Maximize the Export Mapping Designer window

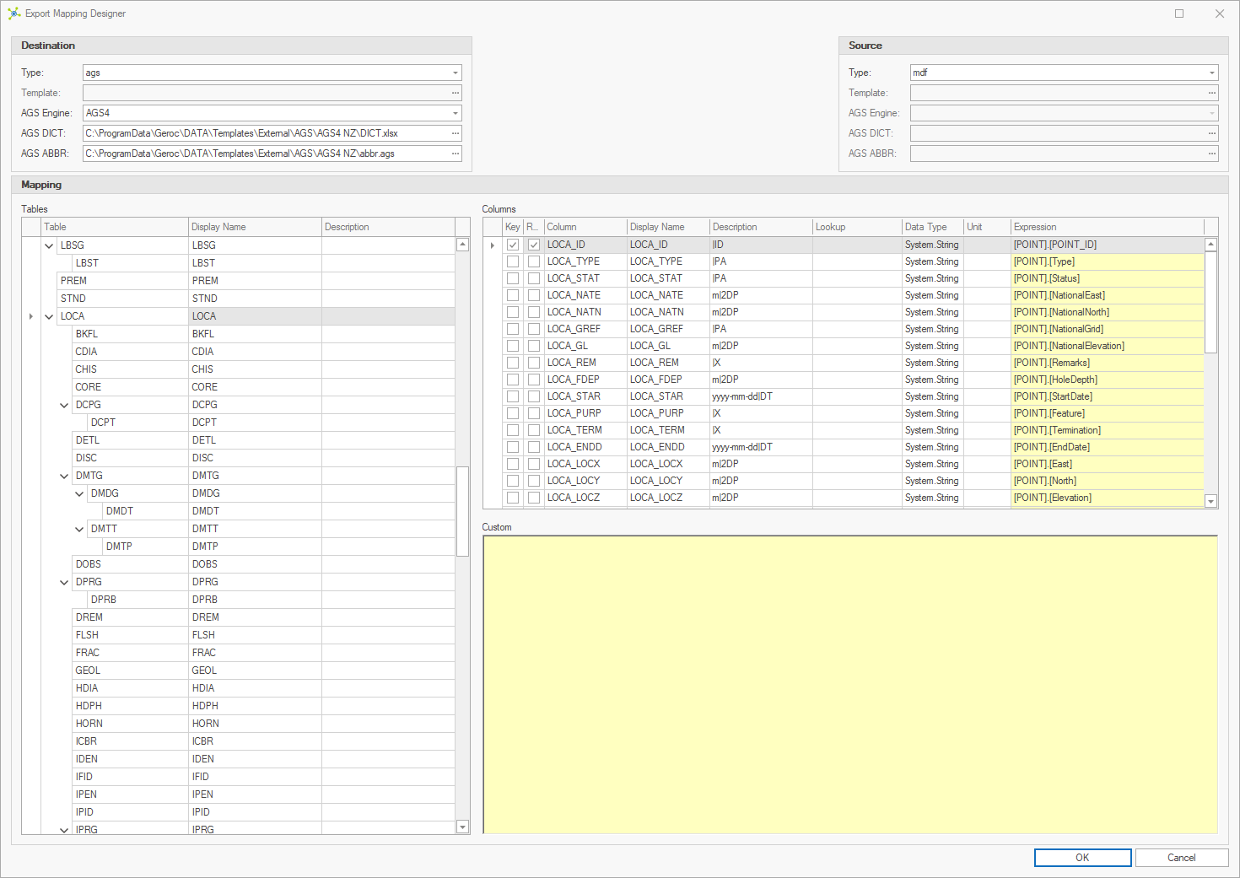point(1179,13)
